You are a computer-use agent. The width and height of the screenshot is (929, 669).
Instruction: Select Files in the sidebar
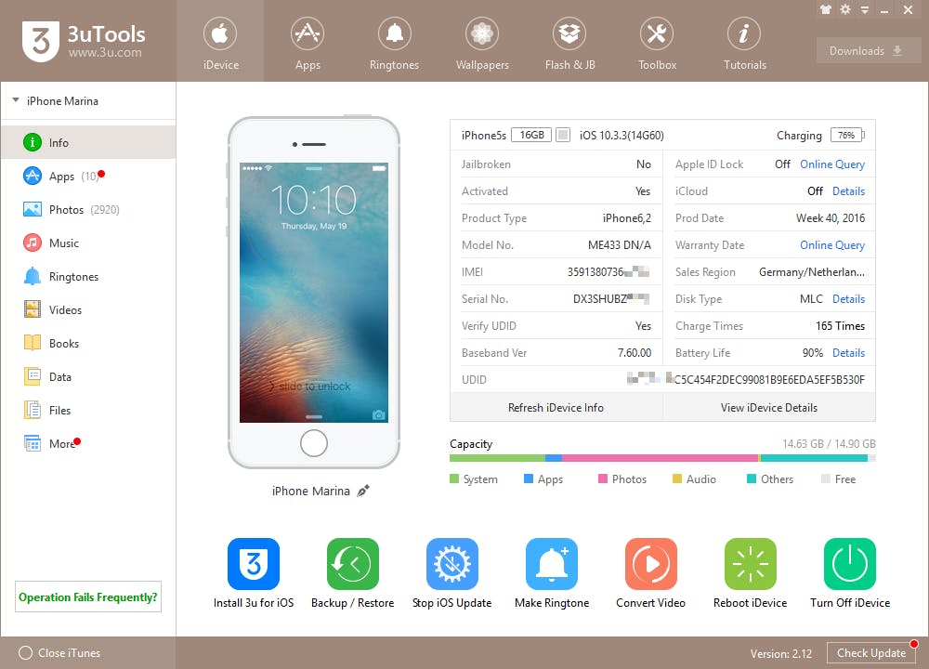click(x=88, y=410)
